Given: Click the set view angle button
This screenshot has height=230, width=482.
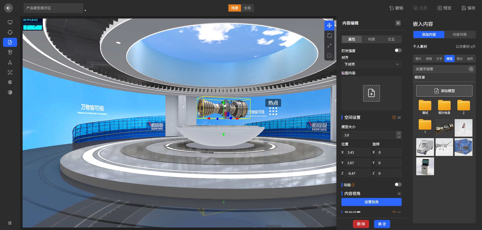Looking at the screenshot, I should tap(371, 202).
